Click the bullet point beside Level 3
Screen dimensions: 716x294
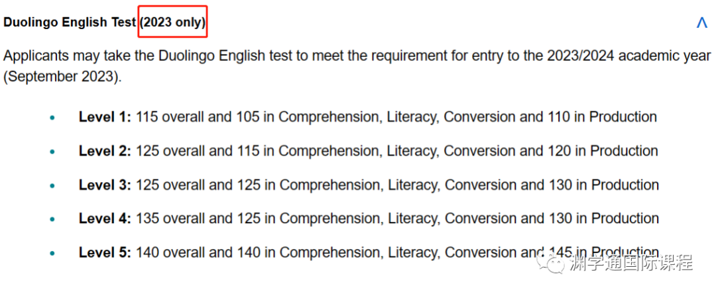coord(52,185)
